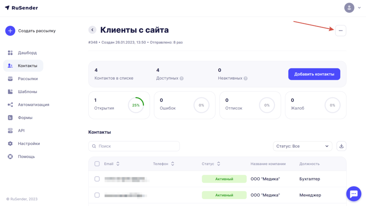Click the search magnifier icon
This screenshot has width=366, height=206.
click(x=94, y=146)
